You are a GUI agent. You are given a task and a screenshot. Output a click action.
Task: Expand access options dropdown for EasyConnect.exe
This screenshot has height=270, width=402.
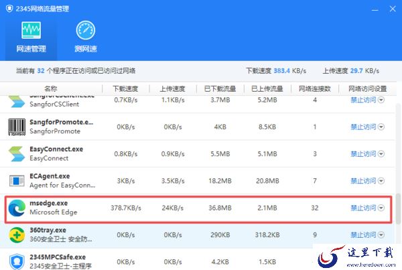(381, 154)
